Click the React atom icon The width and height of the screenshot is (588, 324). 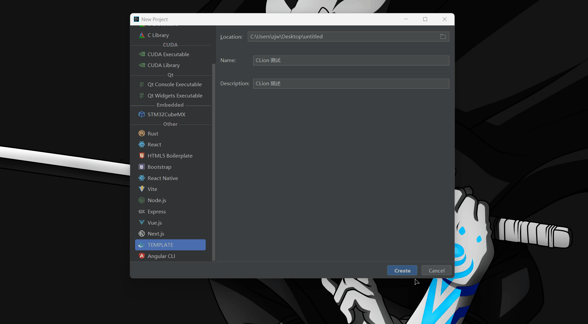(142, 144)
